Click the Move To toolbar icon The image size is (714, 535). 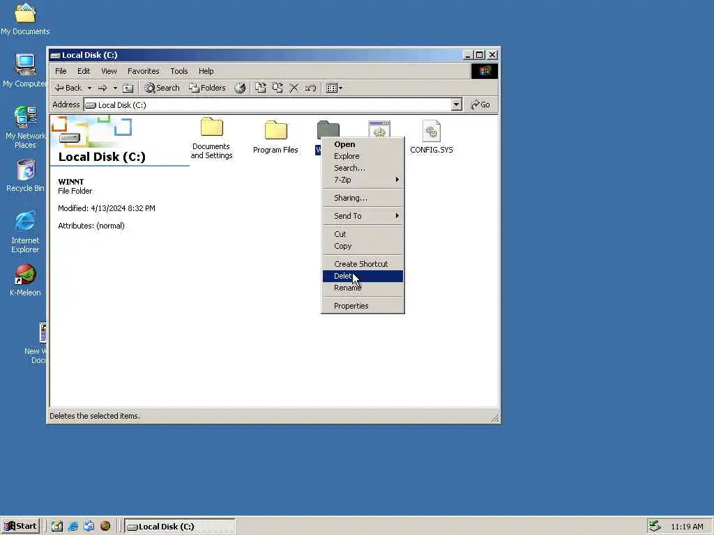point(260,88)
